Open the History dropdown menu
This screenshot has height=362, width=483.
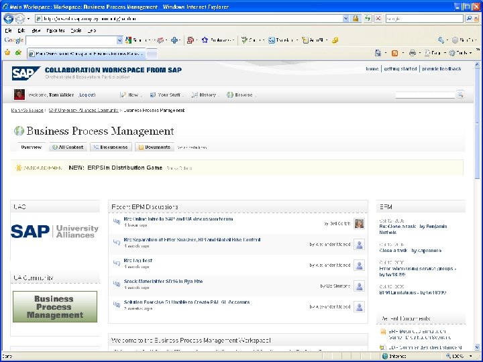pos(205,95)
